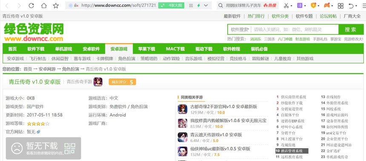Select the 角色扮演 subcategory in the green submenu

(127, 58)
